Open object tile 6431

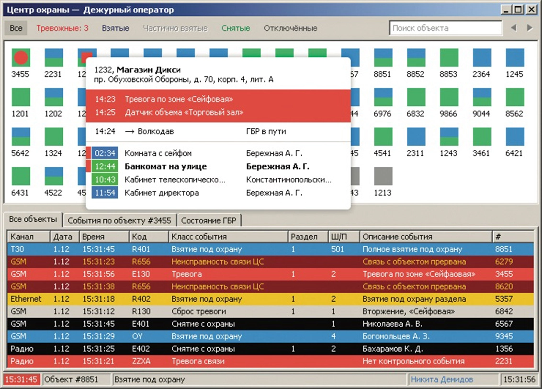tap(21, 176)
